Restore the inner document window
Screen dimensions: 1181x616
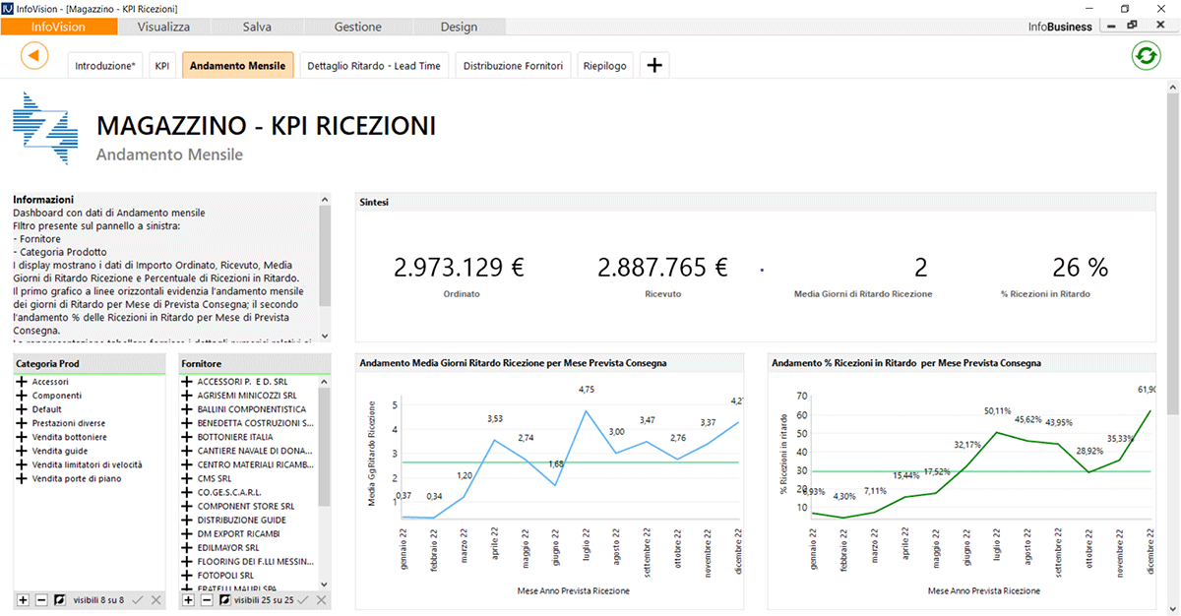tap(1133, 26)
